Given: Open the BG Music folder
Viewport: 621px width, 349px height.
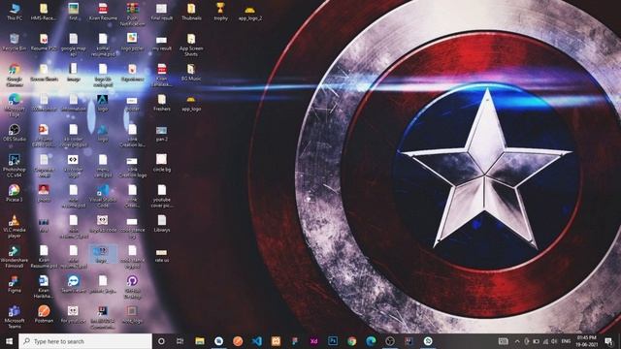Looking at the screenshot, I should [191, 73].
